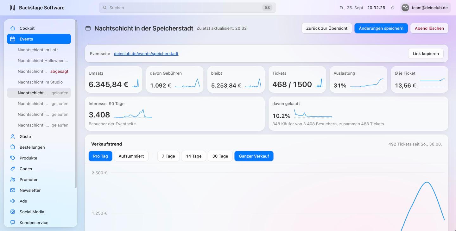
Task: Click the Auslastung value 31%
Action: tap(340, 85)
